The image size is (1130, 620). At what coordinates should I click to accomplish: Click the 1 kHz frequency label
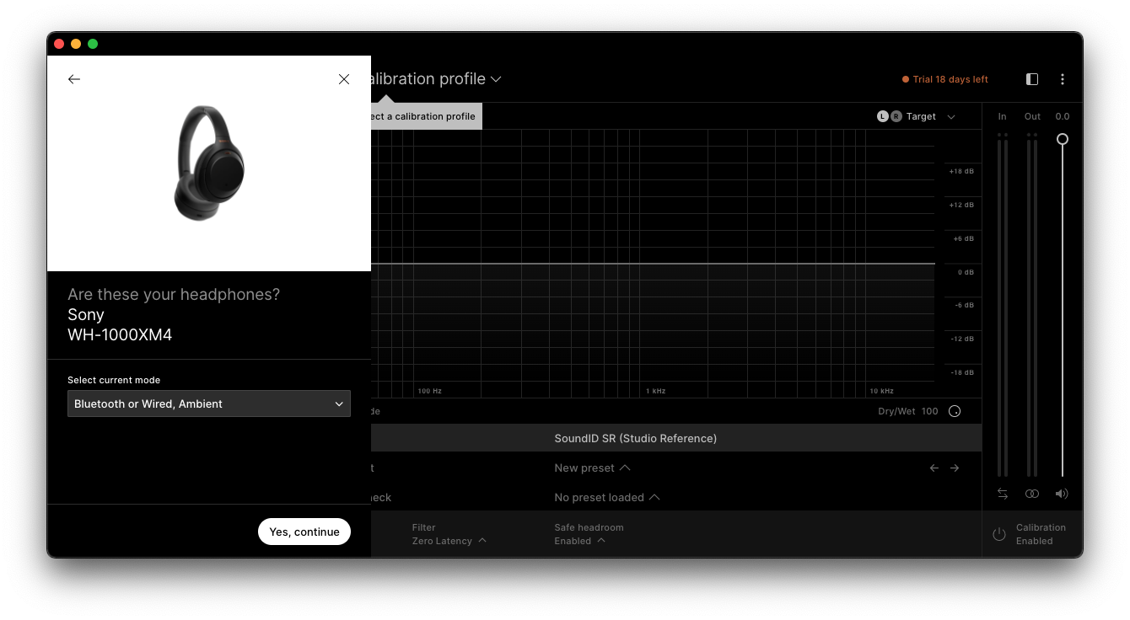[x=655, y=391]
